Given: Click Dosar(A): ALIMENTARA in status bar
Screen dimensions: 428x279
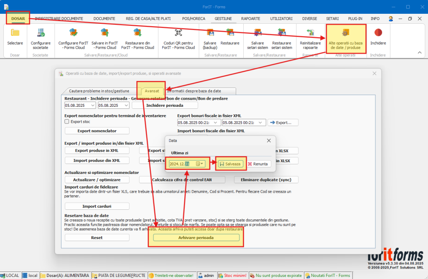Looking at the screenshot, I should (65, 276).
